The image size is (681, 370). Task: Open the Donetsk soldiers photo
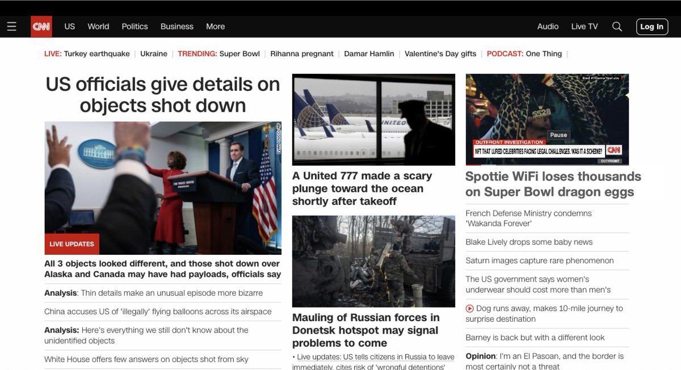[x=373, y=261]
